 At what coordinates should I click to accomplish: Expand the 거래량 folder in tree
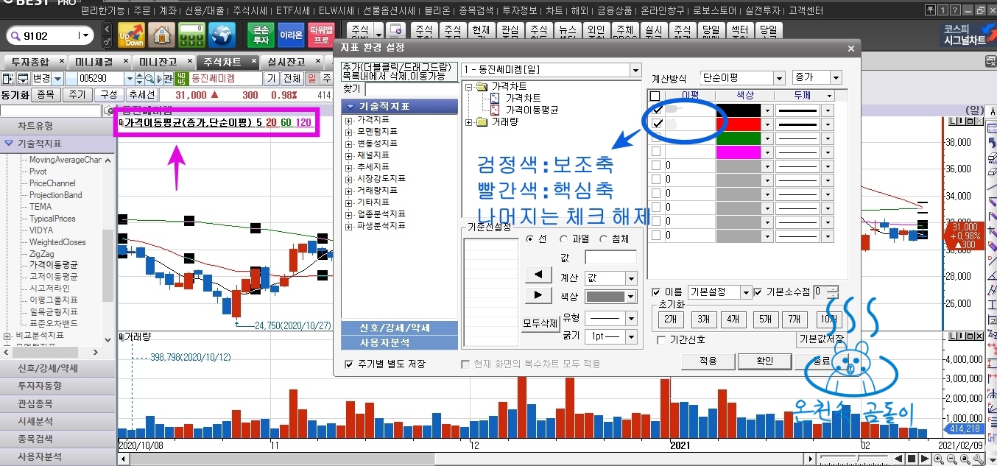click(470, 121)
